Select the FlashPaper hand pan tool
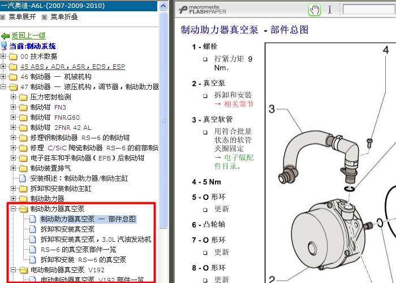Viewport: 396px width, 283px height. (x=315, y=10)
